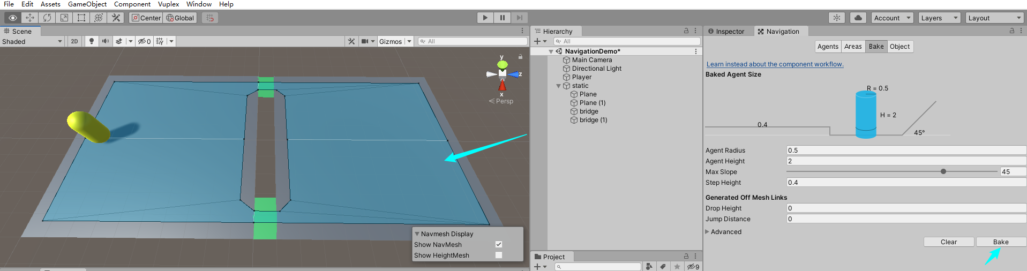1027x271 pixels.
Task: Toggle scene lighting bulb icon
Action: click(x=92, y=41)
